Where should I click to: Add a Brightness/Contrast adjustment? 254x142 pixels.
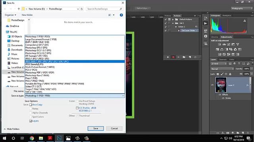point(219,44)
